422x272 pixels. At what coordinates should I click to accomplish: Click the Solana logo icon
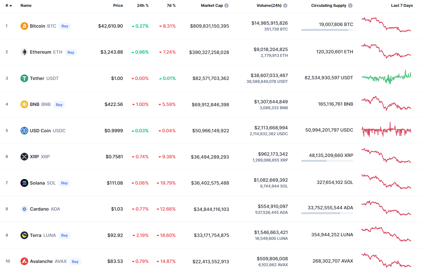[x=24, y=183]
